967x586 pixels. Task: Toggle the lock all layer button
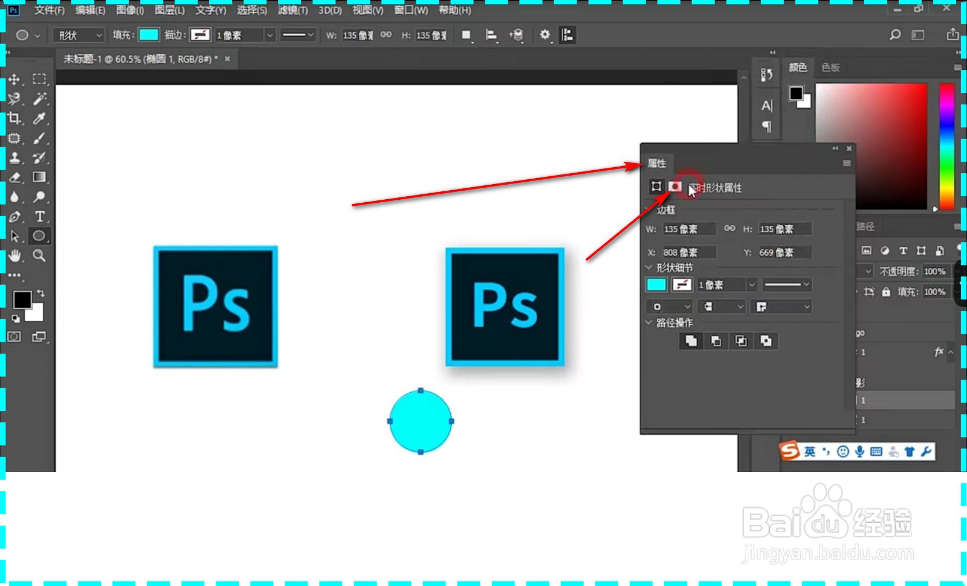(x=886, y=292)
